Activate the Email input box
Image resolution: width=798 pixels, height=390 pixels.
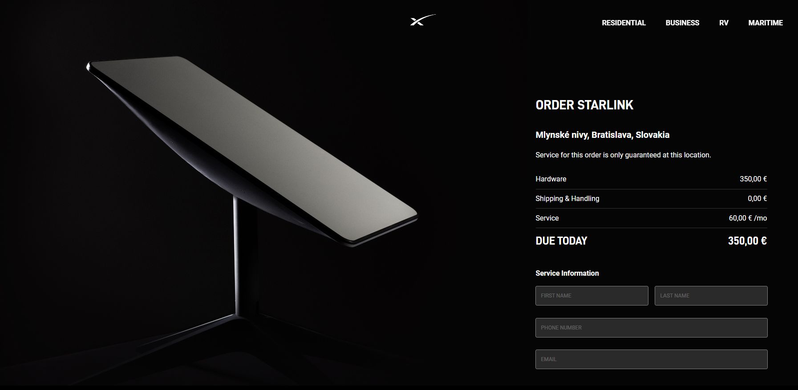pyautogui.click(x=651, y=359)
